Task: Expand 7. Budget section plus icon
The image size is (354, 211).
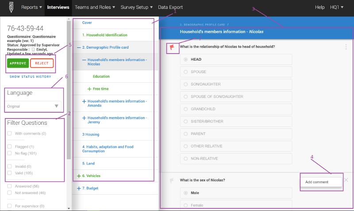Action: pos(79,188)
